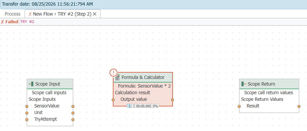The width and height of the screenshot is (307, 131).
Task: Click the Unit output port on right
Action: [x=73, y=113]
